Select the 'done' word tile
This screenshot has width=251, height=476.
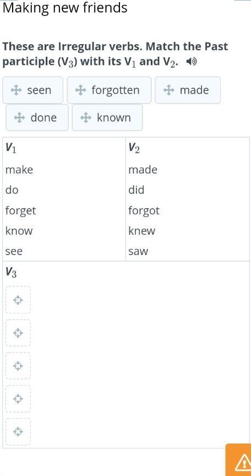point(37,117)
